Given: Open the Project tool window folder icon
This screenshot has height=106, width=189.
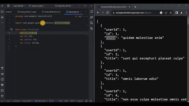Looking at the screenshot, I should [x=2, y=12].
